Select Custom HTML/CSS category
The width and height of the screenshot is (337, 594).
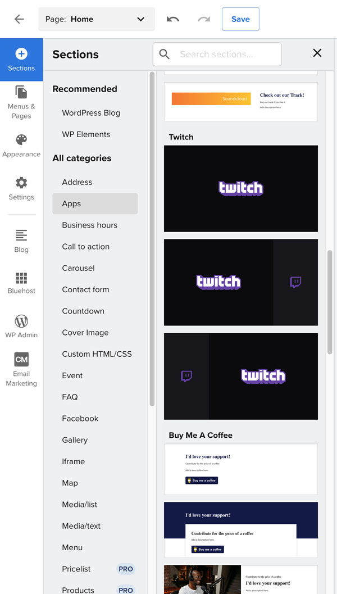click(97, 354)
